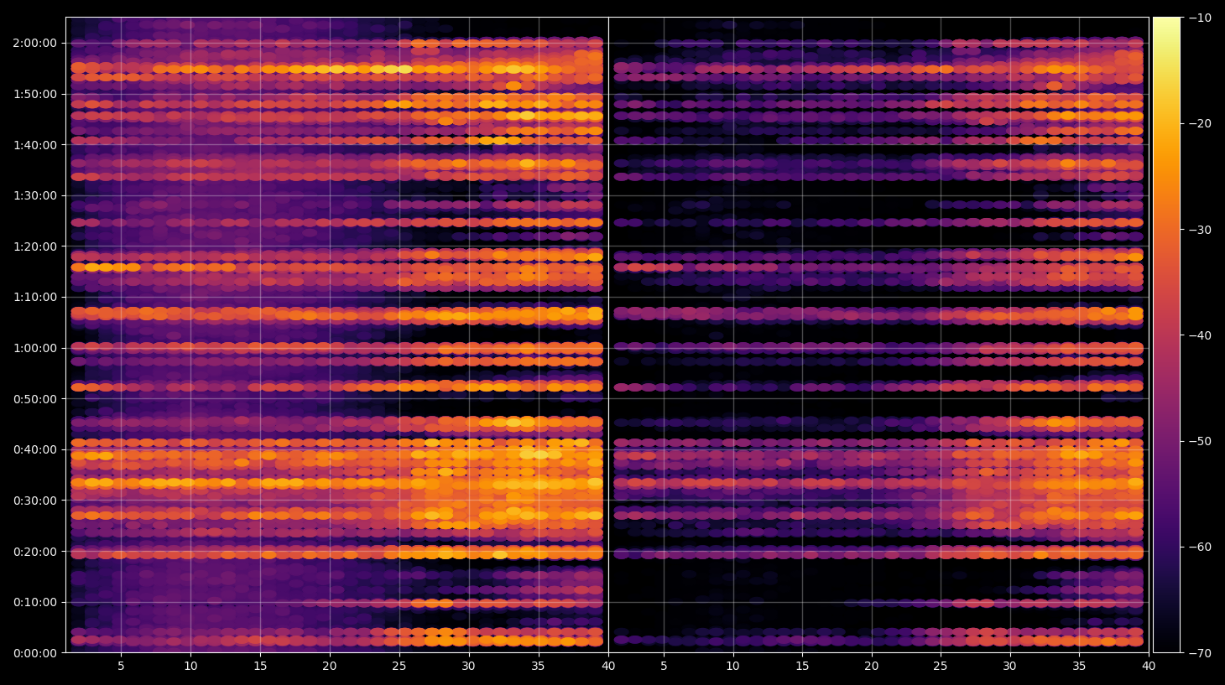The height and width of the screenshot is (685, 1225).
Task: Click the −10 colorbar tick label
Action: pos(1201,18)
